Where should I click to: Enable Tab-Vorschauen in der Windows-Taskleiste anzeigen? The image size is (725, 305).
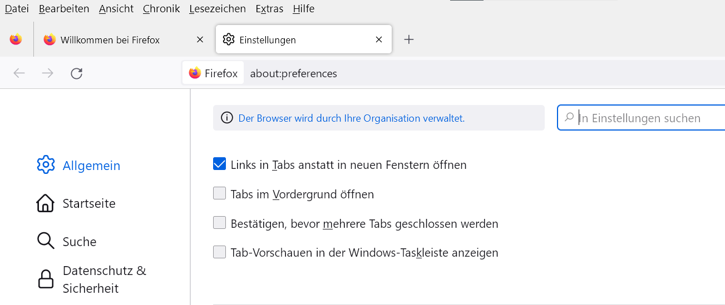point(220,252)
